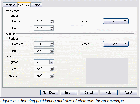Expand the Size Format C65 combo box

[x=52, y=62]
